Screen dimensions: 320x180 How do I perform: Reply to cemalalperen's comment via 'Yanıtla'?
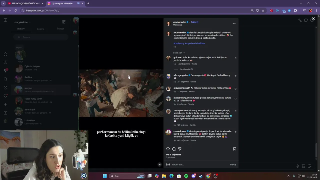coord(193,140)
